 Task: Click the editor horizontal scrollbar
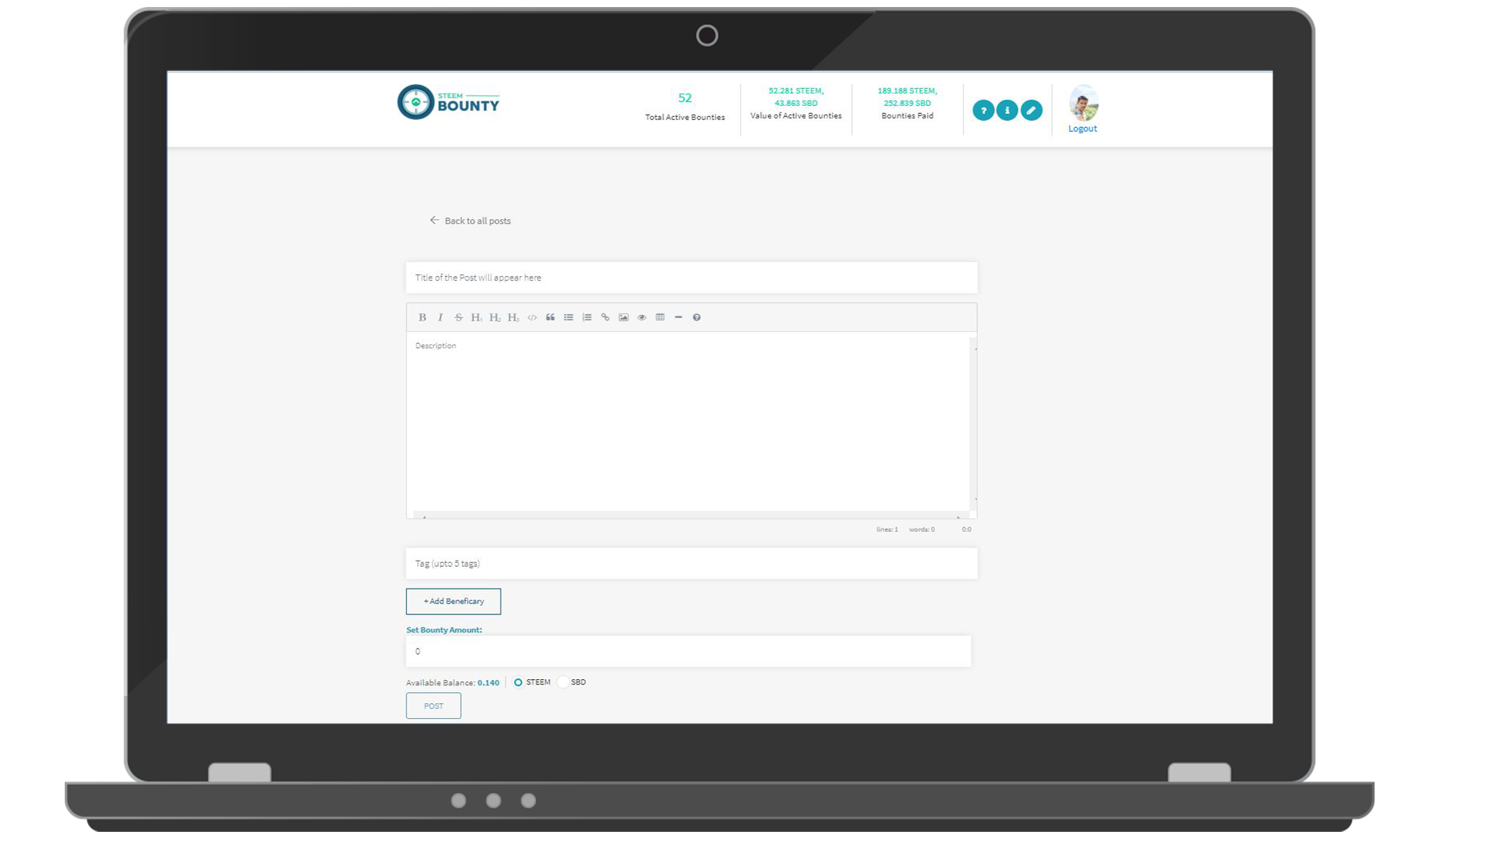[691, 515]
